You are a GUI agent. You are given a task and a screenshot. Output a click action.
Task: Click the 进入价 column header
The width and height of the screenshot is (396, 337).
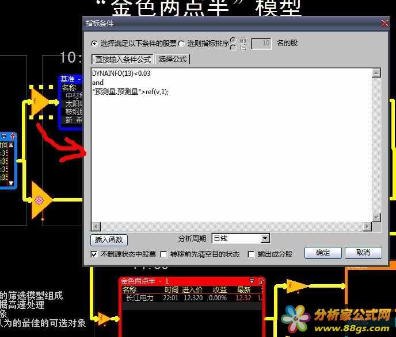pyautogui.click(x=192, y=290)
